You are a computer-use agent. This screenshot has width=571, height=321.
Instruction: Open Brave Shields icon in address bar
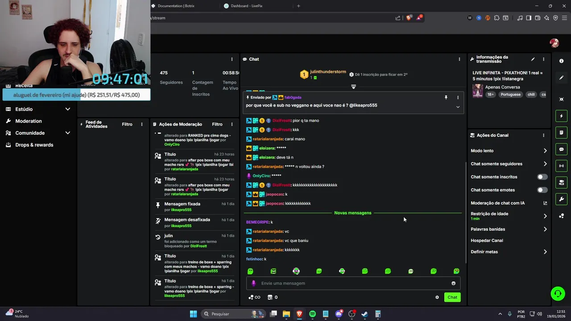409,18
